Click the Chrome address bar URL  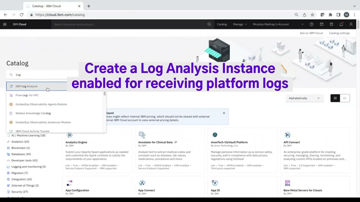point(60,15)
